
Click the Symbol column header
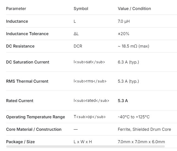click(x=81, y=9)
